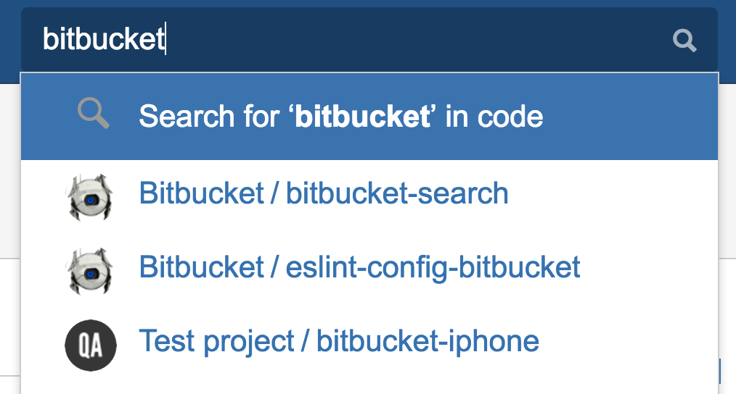
Task: Click the magnifier icon beside 'Search for'
Action: pos(94,114)
